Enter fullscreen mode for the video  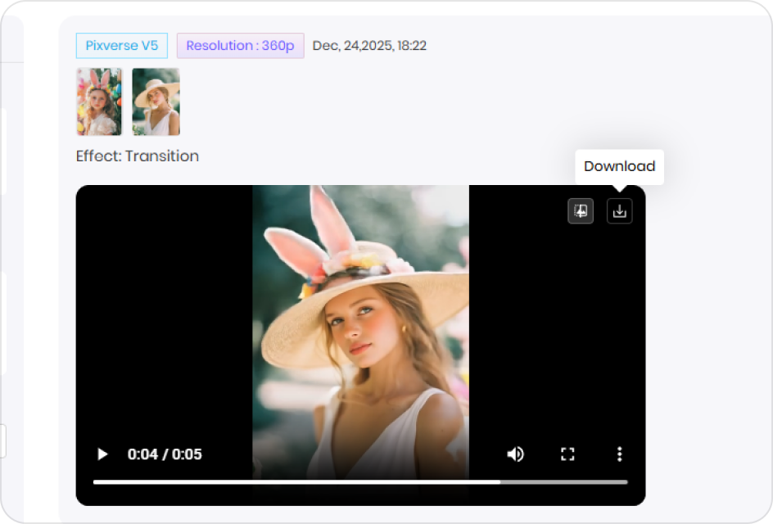[x=567, y=454]
